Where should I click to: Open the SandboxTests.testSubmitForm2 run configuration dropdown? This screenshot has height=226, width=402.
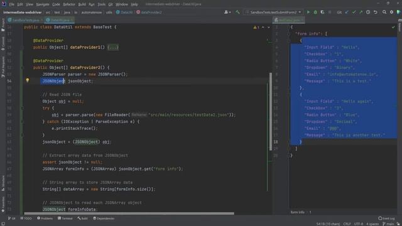[273, 12]
